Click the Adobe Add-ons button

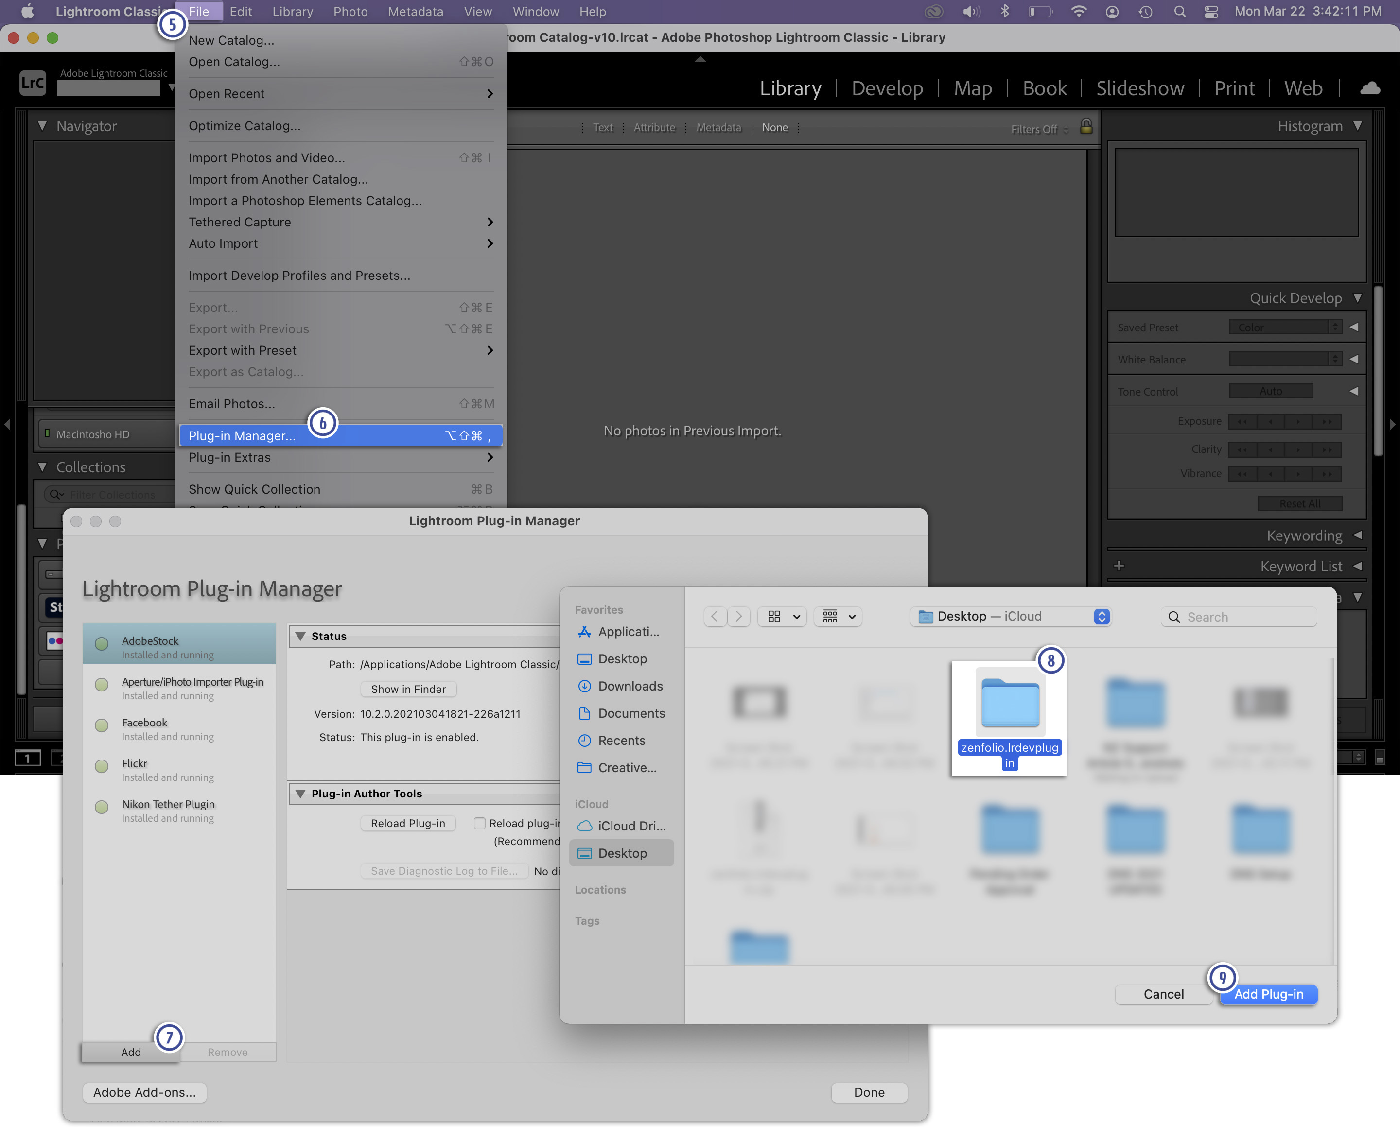click(x=144, y=1092)
